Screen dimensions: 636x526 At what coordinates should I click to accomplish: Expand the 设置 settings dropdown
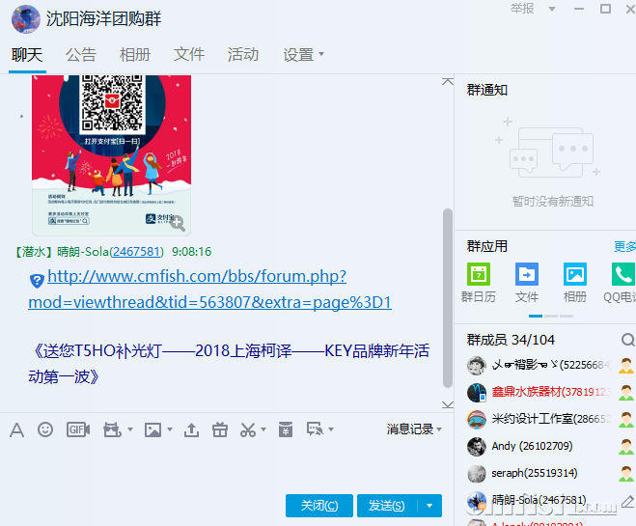[304, 55]
